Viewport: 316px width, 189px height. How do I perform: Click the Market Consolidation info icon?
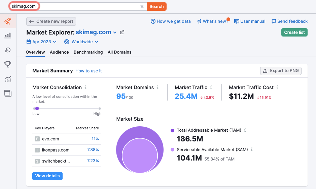85,87
